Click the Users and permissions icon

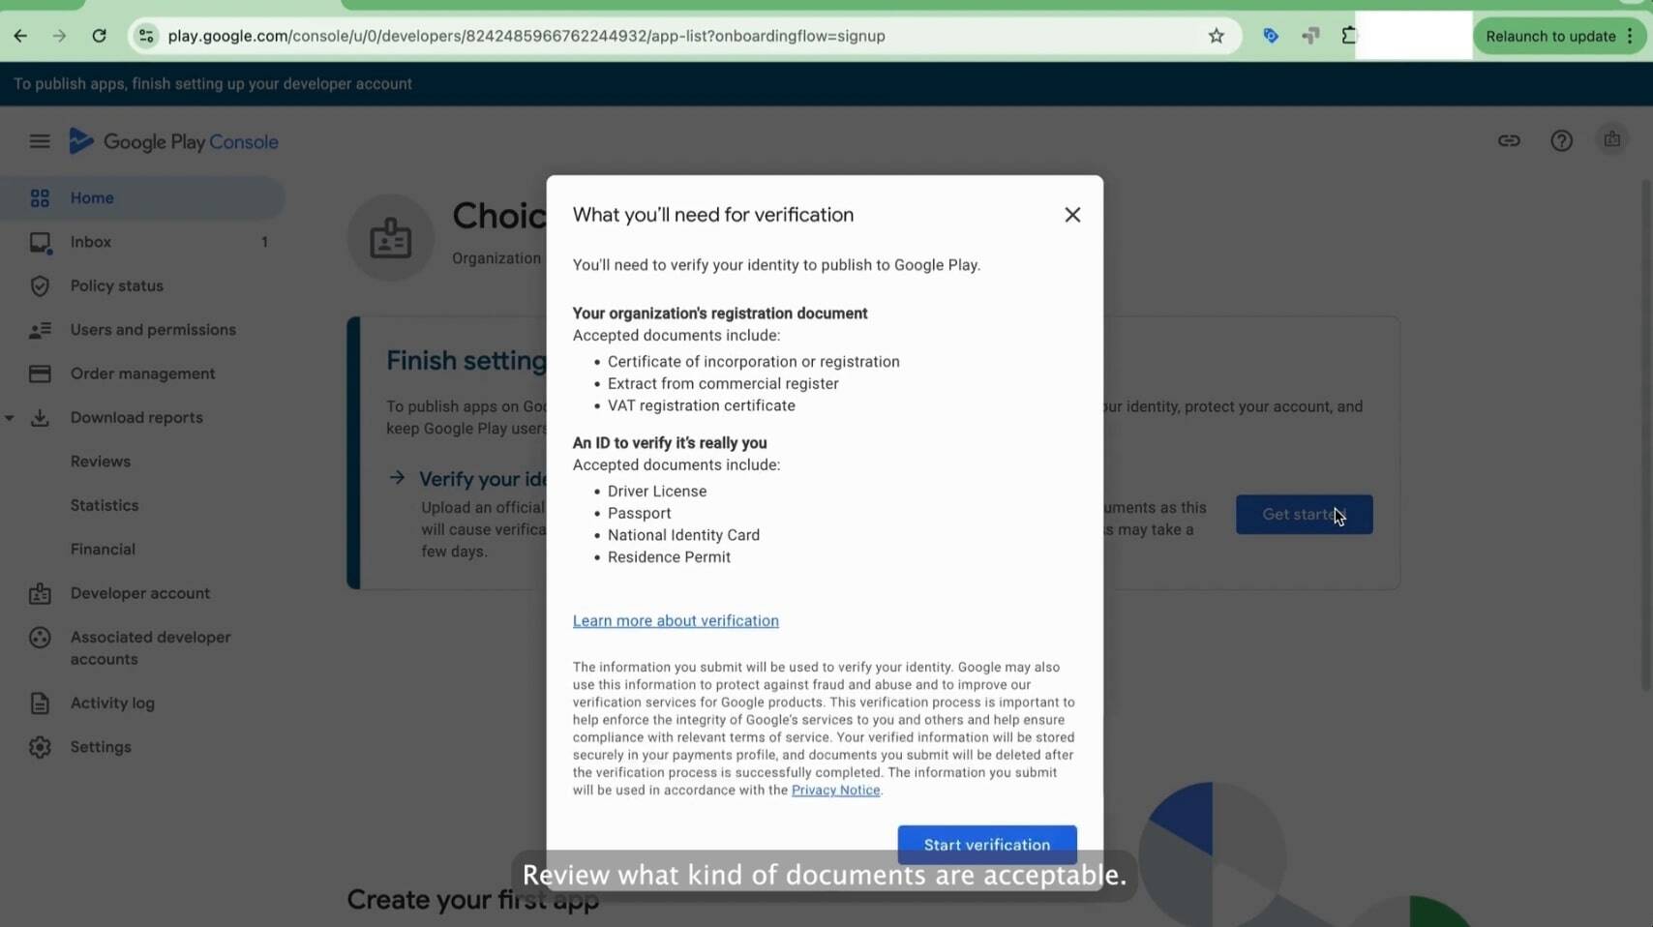coord(39,330)
